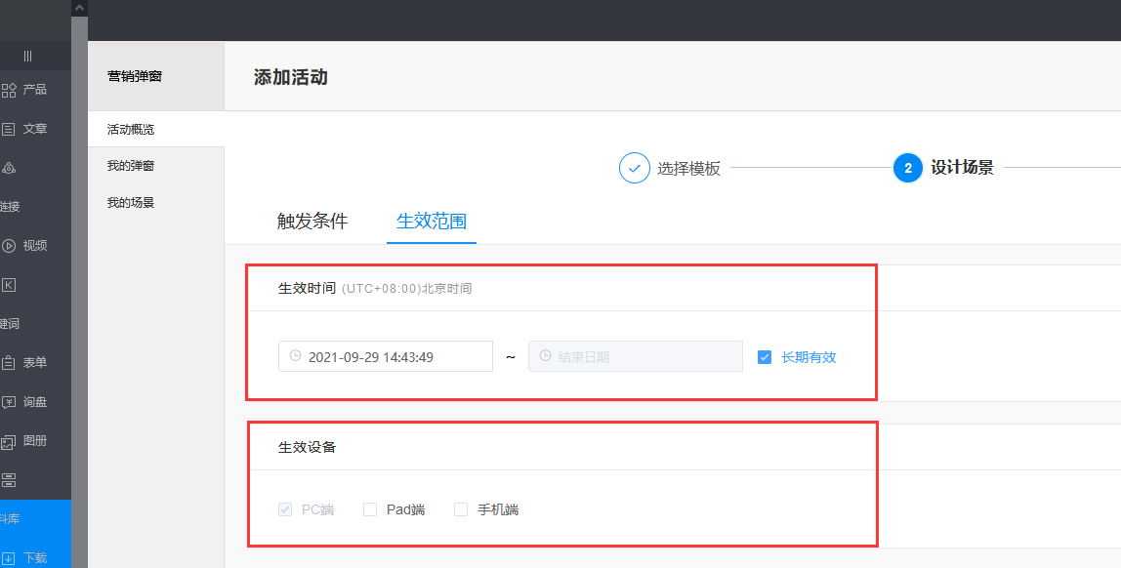Open the 图册 (Album) sidebar icon

9,441
